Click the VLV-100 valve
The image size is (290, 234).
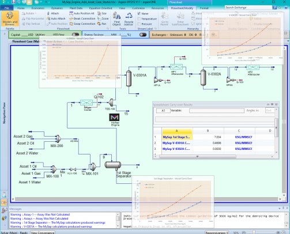(x=73, y=169)
